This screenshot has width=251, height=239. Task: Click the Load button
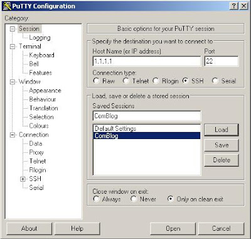(222, 130)
